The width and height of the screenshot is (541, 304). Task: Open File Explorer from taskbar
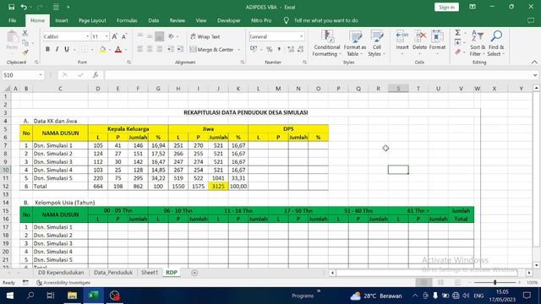tap(72, 296)
